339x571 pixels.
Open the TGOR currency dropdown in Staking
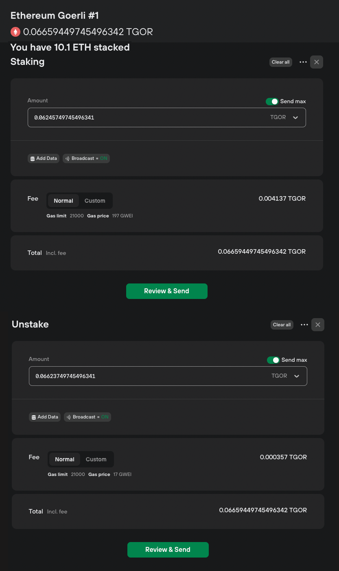point(285,117)
